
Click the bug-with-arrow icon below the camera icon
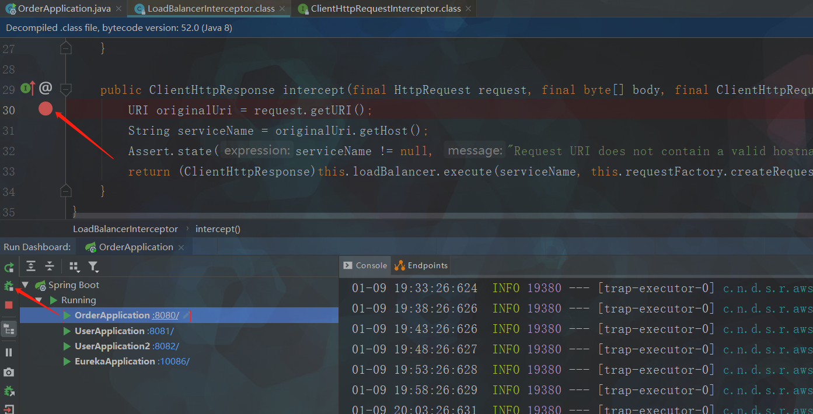pyautogui.click(x=9, y=391)
